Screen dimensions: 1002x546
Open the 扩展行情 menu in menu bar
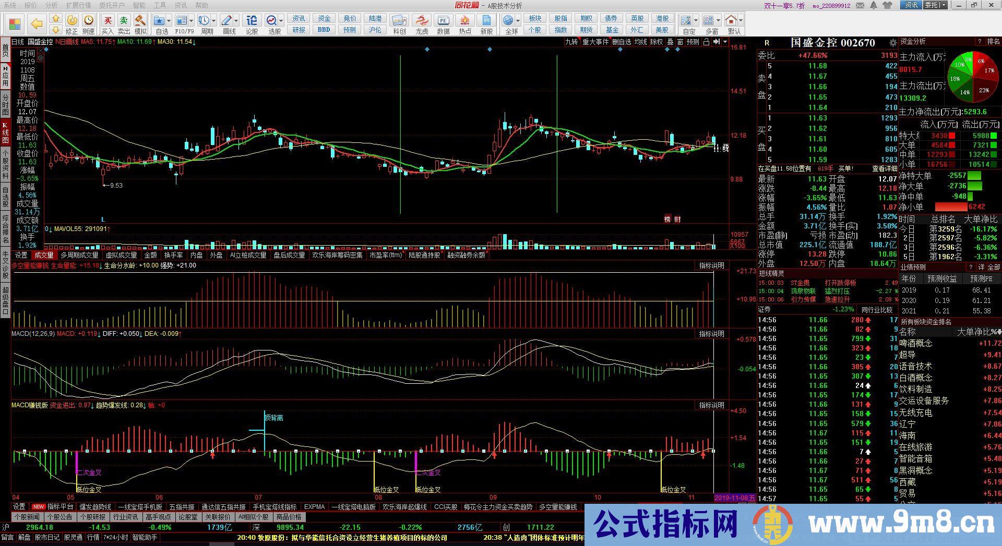[x=78, y=5]
